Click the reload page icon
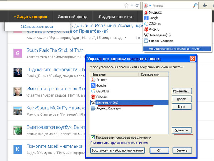Viewport: 214px width, 161px height. (x=137, y=5)
